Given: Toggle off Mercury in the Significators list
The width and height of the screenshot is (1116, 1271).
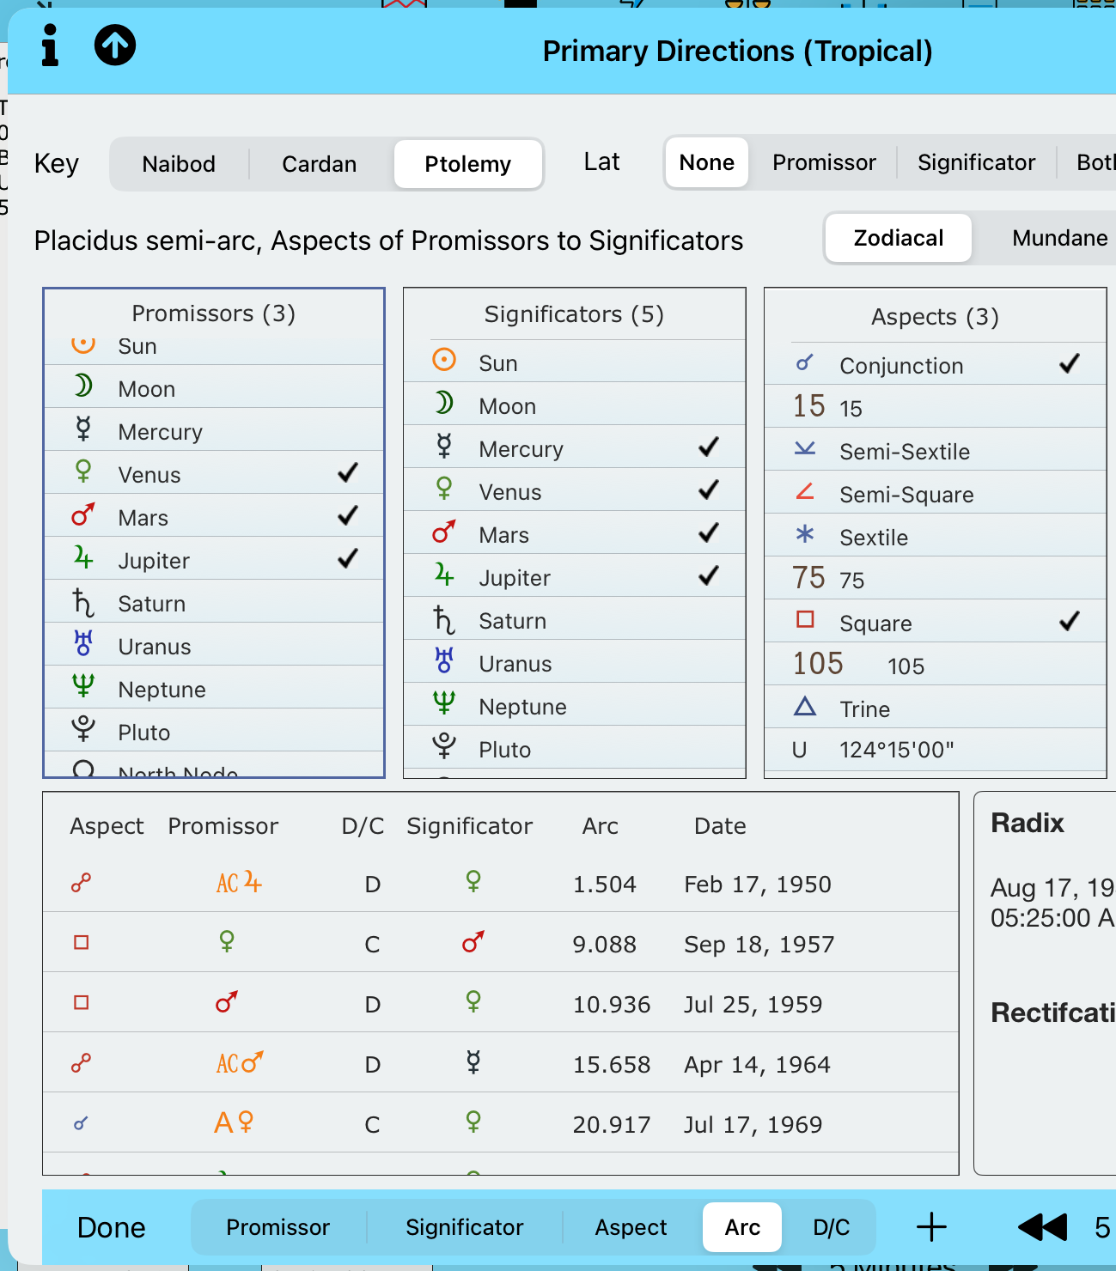Looking at the screenshot, I should coord(709,447).
